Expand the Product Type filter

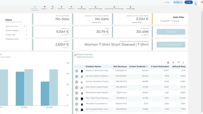click(26, 35)
